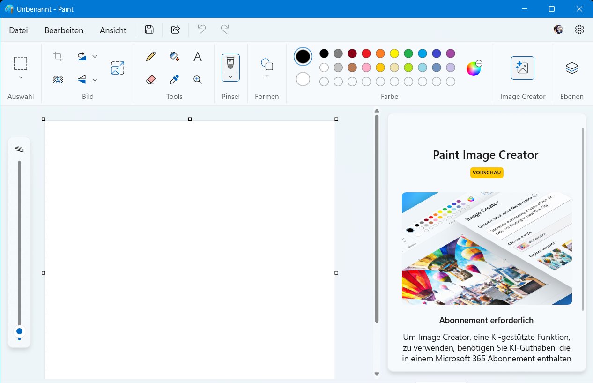Expand the Flip options chevron
This screenshot has width=593, height=383.
95,80
